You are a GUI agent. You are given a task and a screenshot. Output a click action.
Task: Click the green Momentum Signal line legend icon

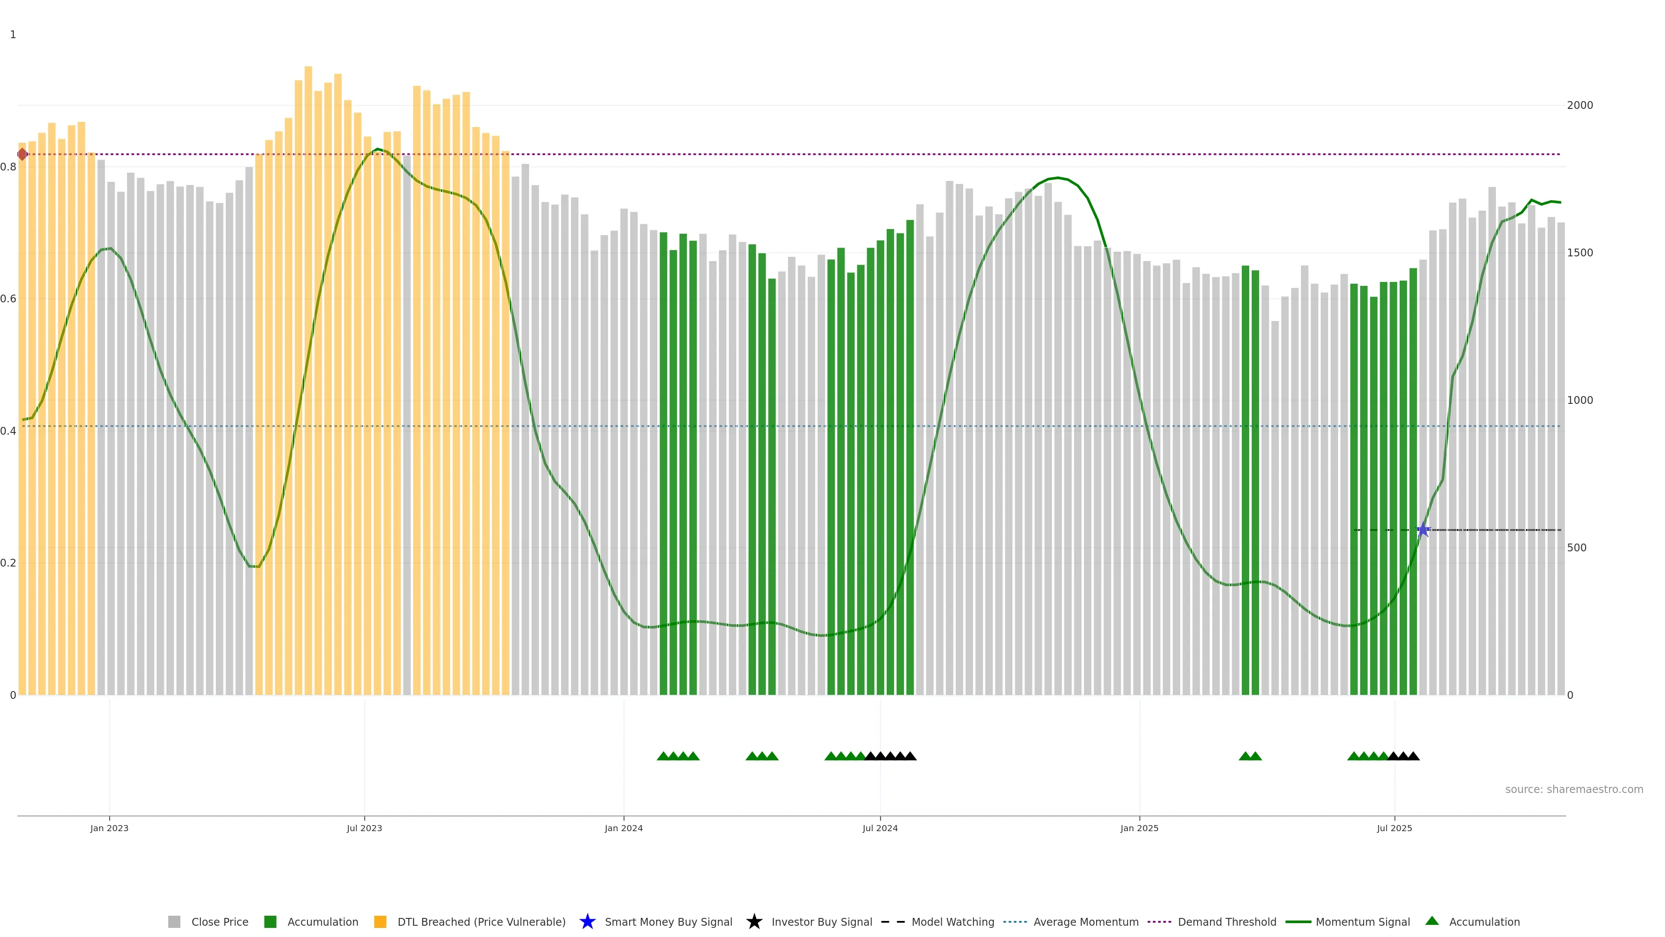(1298, 922)
